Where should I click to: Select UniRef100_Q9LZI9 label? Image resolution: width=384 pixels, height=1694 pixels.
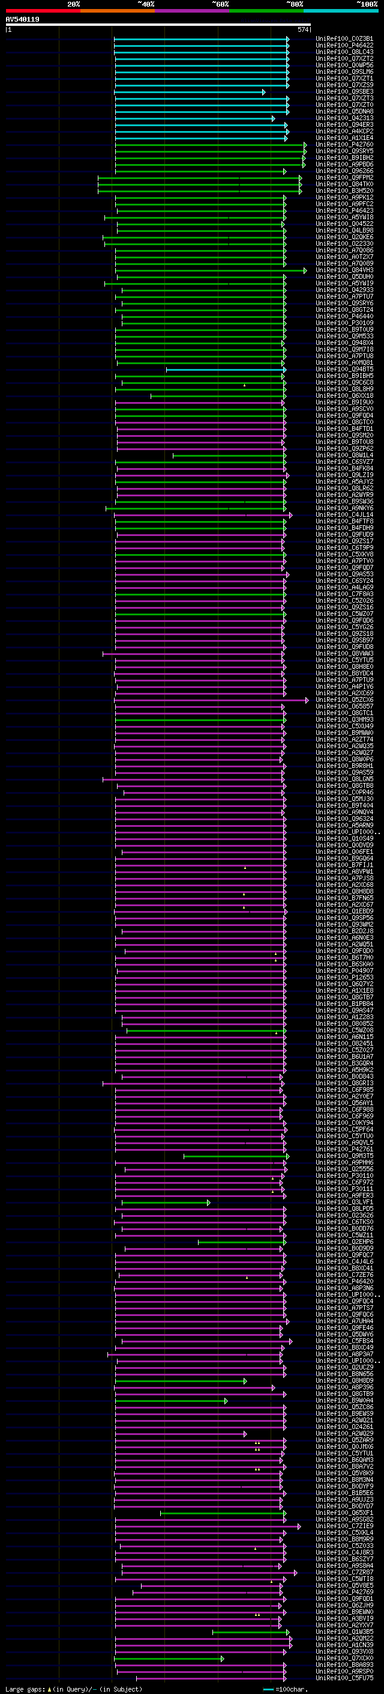point(344,475)
